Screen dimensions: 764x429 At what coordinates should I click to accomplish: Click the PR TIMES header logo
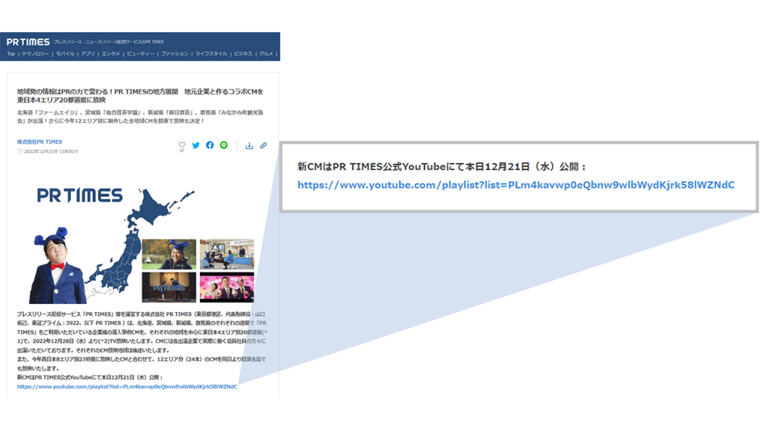click(28, 42)
